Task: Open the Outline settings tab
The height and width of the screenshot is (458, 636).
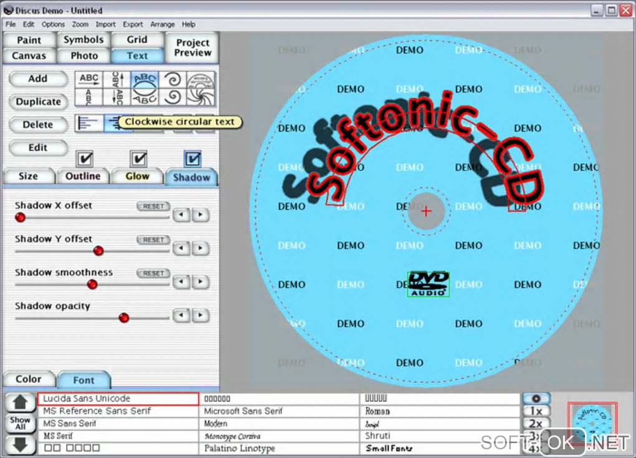Action: [x=83, y=176]
